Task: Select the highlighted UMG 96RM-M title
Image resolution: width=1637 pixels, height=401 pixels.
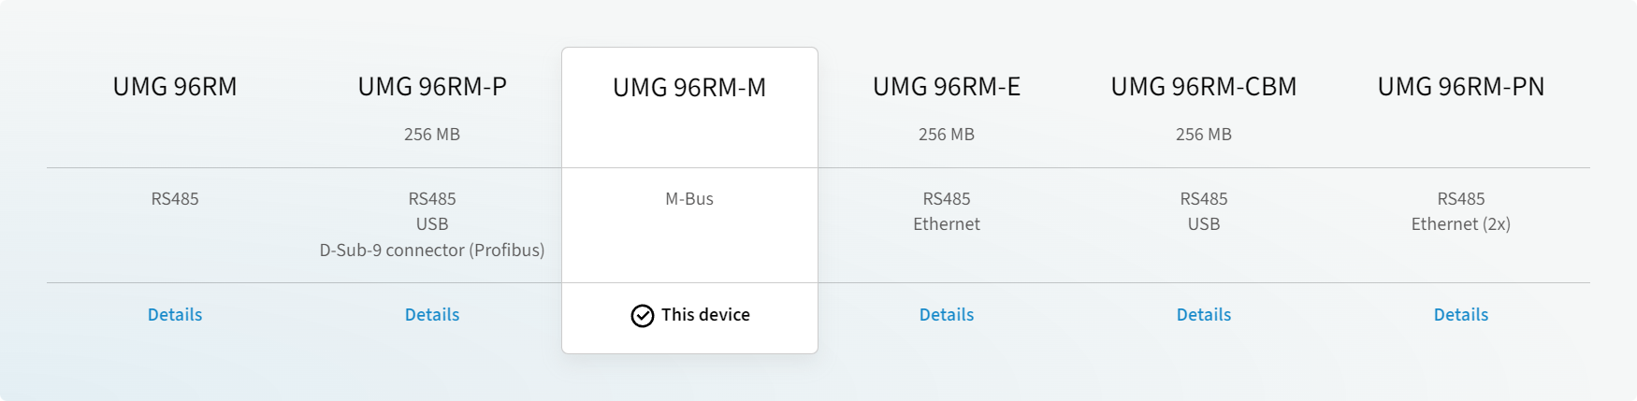Action: [689, 88]
